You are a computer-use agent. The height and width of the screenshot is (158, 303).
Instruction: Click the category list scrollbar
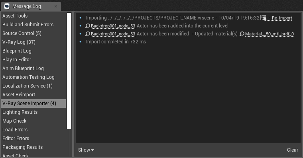(x=69, y=70)
